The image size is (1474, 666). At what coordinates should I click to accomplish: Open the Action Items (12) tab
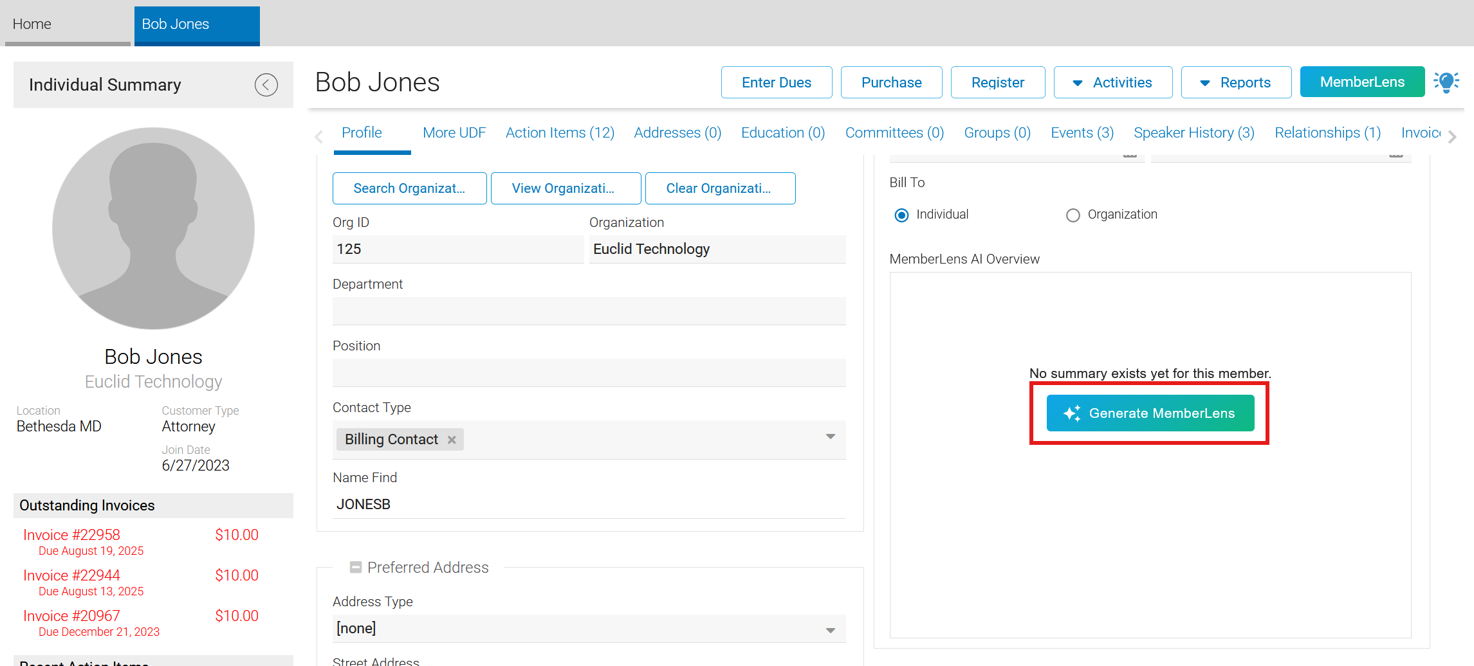560,132
